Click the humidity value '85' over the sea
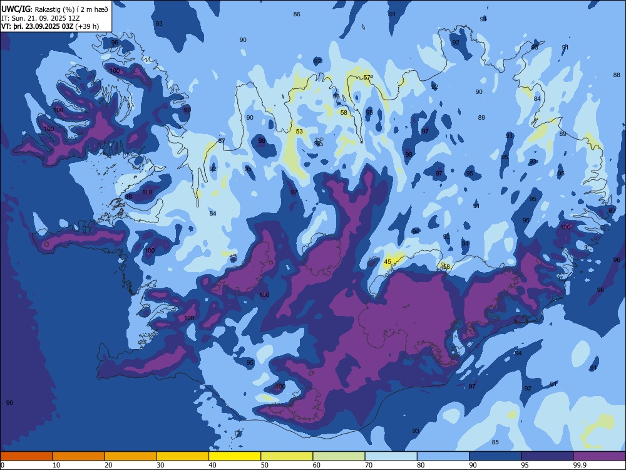The width and height of the screenshot is (626, 470). [495, 442]
